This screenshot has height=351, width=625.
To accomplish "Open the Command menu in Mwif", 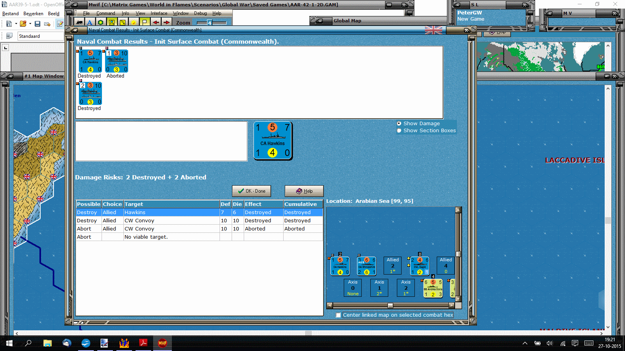I will tap(106, 13).
